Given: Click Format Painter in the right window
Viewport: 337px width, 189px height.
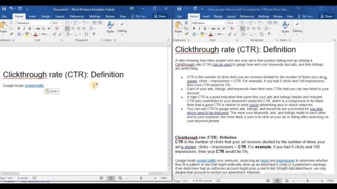Looking at the screenshot, I should pyautogui.click(x=186, y=34).
